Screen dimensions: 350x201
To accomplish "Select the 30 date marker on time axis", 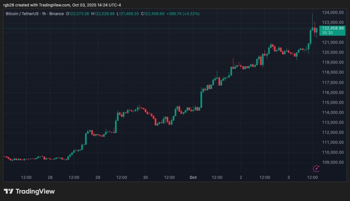I will click(145, 177).
